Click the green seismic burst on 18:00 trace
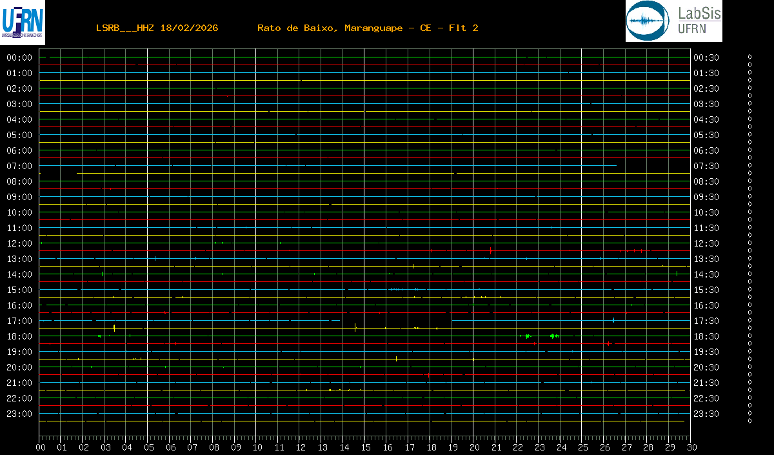774x455 pixels. 528,336
